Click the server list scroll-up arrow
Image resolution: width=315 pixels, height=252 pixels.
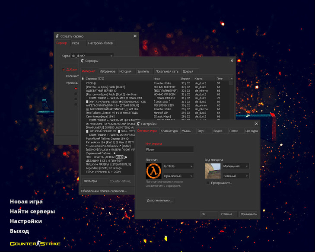click(232, 79)
